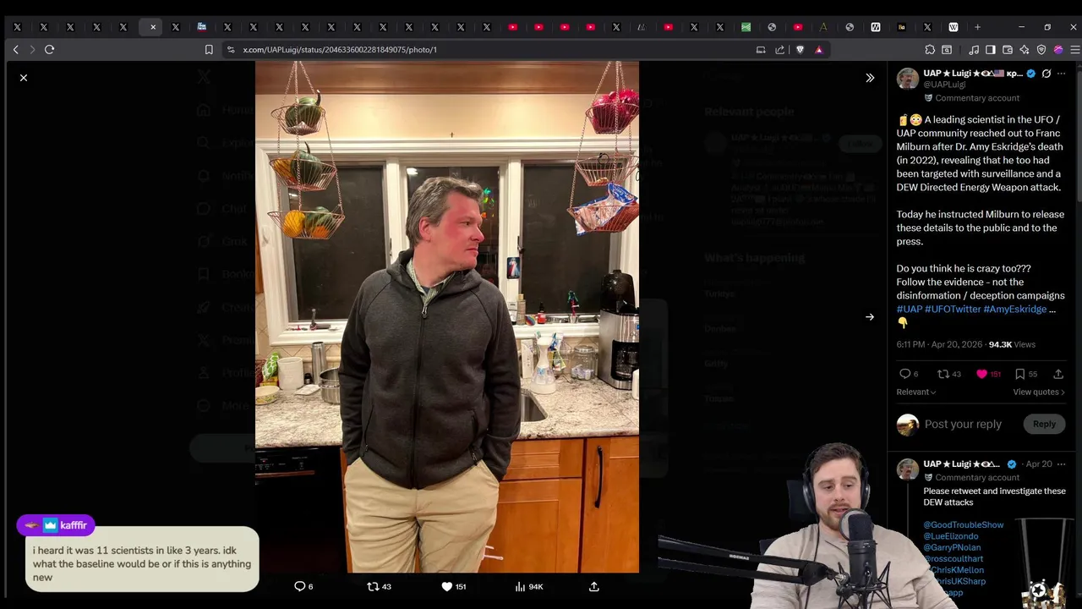Click the Reply button
Screen dimensions: 1082x609
pos(1044,425)
